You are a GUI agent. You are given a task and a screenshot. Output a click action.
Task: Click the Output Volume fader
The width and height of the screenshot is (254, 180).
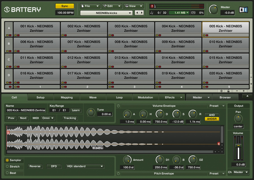coord(238,145)
